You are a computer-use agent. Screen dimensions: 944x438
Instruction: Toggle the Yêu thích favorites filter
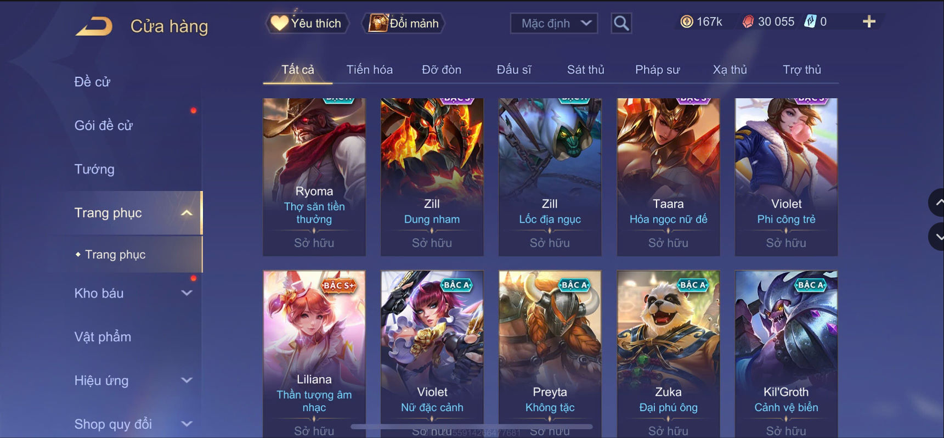tap(307, 23)
